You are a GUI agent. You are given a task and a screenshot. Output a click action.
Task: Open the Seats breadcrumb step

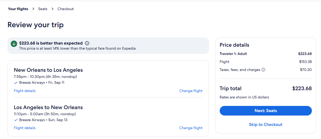(x=43, y=9)
